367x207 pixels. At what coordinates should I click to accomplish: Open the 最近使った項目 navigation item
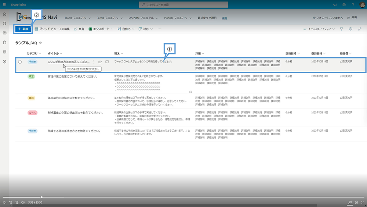click(207, 18)
